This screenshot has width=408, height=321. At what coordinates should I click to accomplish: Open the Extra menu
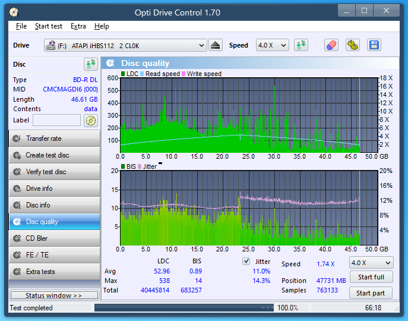point(78,26)
